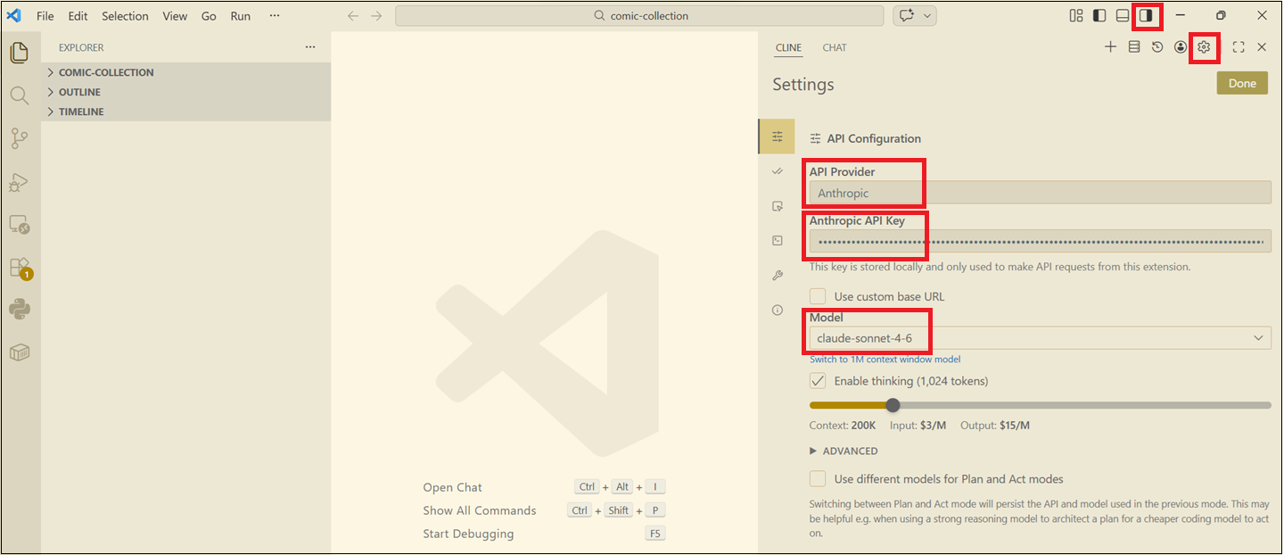
Task: Open the Python sidebar icon
Action: pyautogui.click(x=20, y=310)
